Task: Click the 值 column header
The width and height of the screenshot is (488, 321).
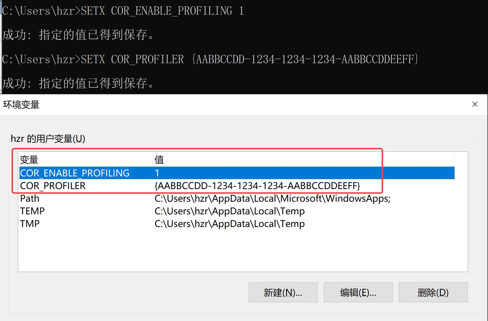Action: pyautogui.click(x=159, y=160)
